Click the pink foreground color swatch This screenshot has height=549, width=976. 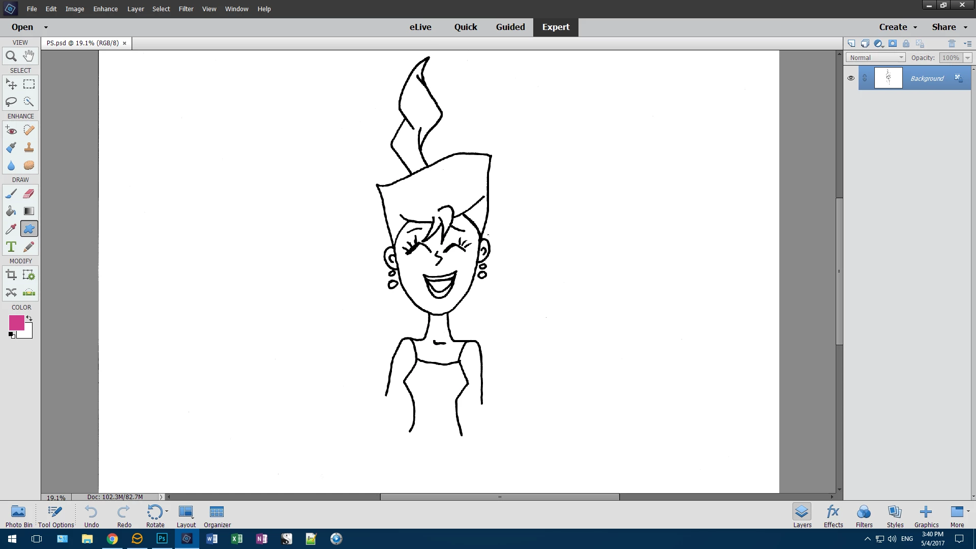point(16,322)
